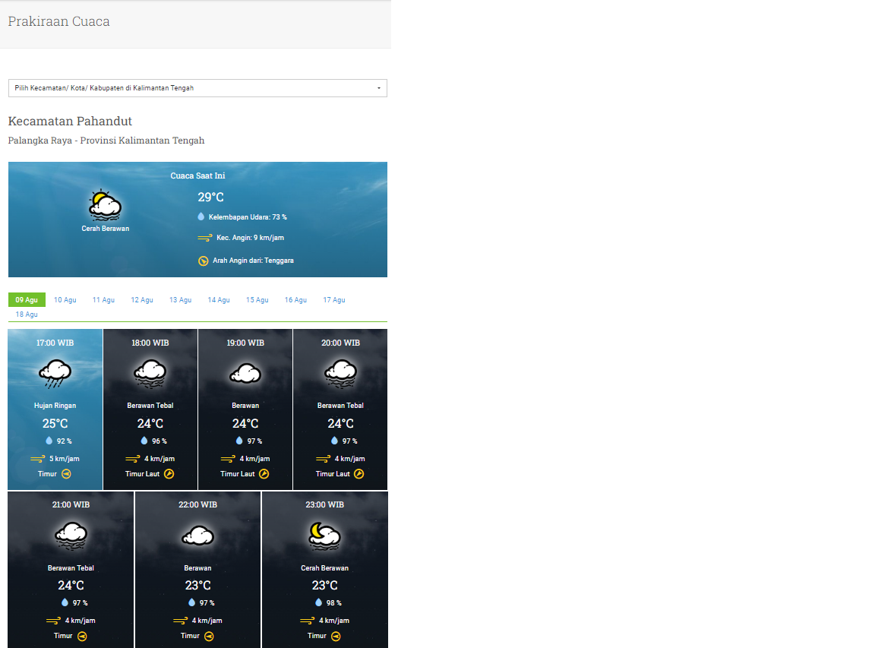
Task: Click the Prakiraan Cuaca page title
Action: pos(58,21)
